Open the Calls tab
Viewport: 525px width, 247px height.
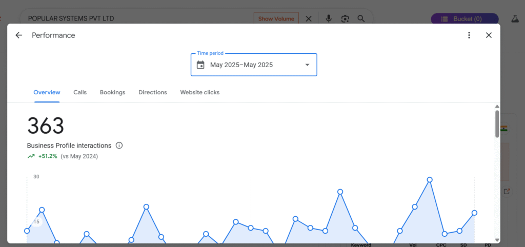point(80,92)
